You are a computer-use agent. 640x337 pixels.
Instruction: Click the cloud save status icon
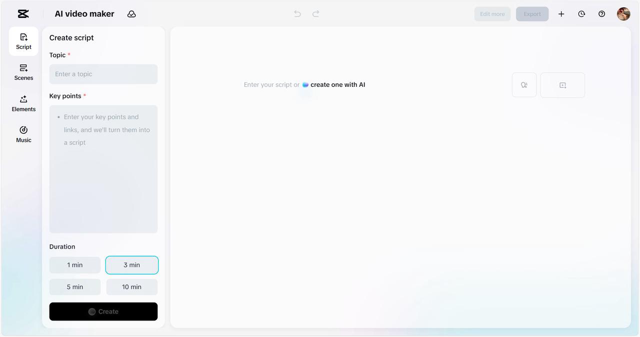(x=131, y=14)
